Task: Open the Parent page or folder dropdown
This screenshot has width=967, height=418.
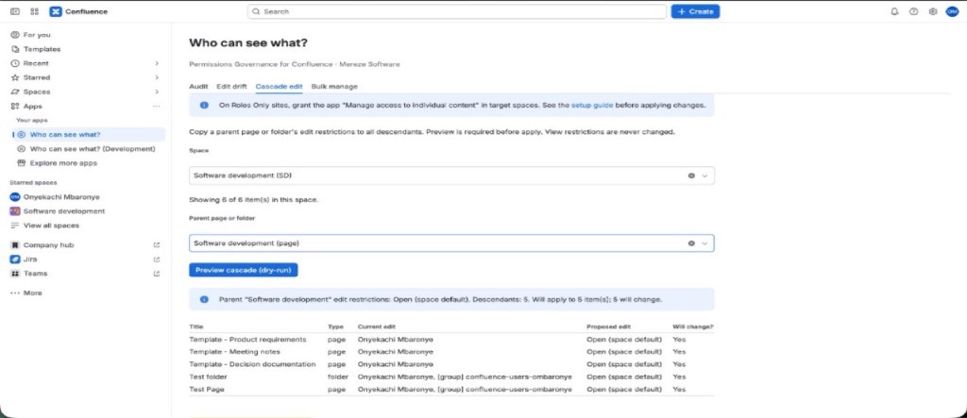Action: [x=451, y=243]
